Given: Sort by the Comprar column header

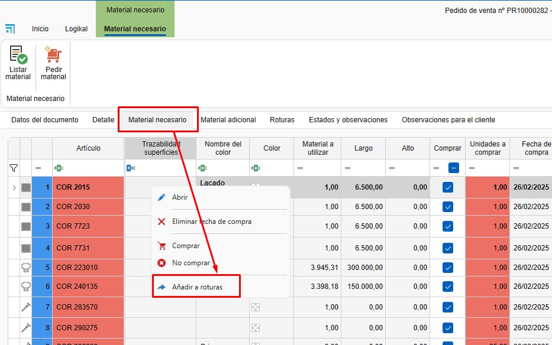Looking at the screenshot, I should (x=447, y=148).
